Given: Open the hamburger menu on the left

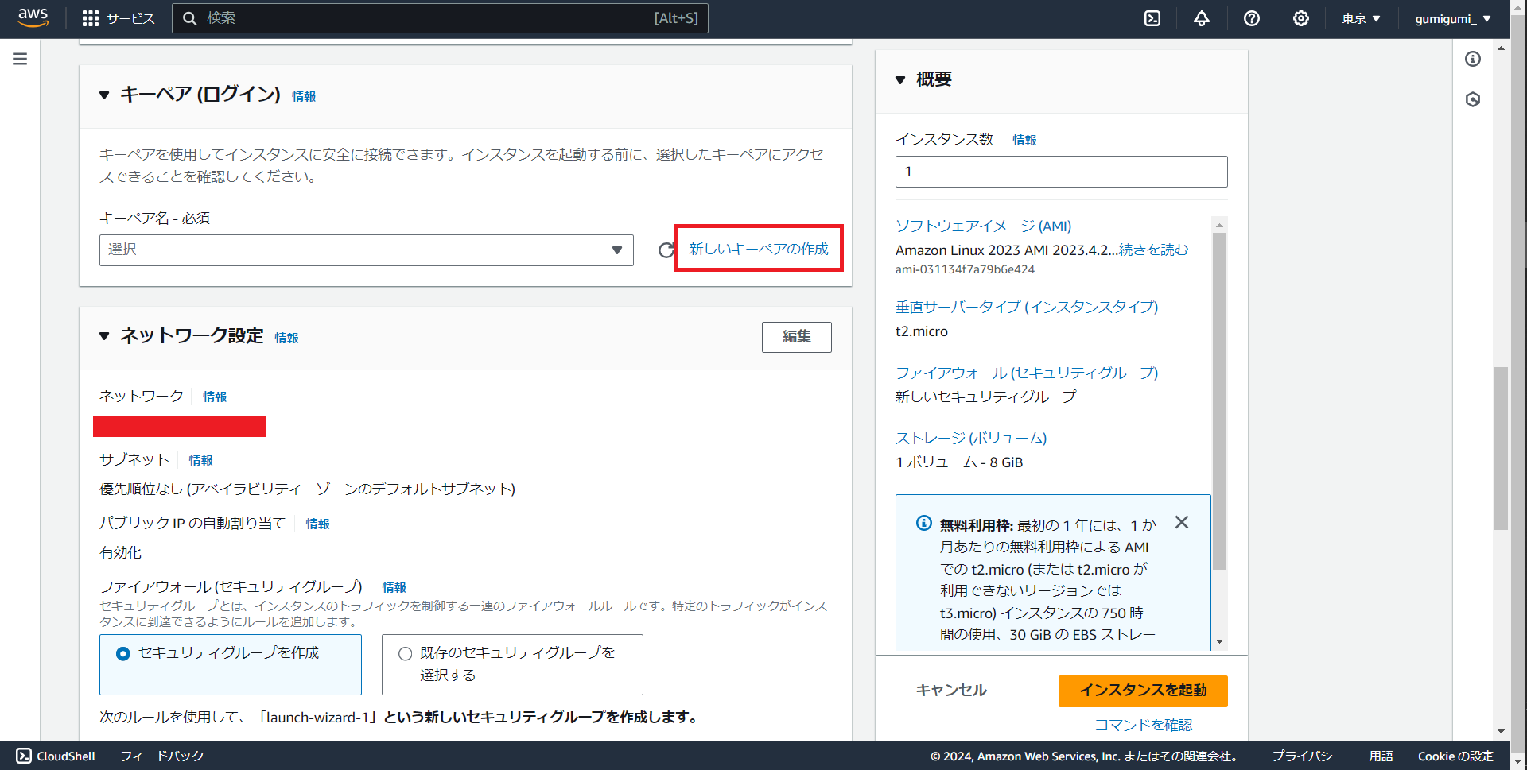Looking at the screenshot, I should click(19, 59).
